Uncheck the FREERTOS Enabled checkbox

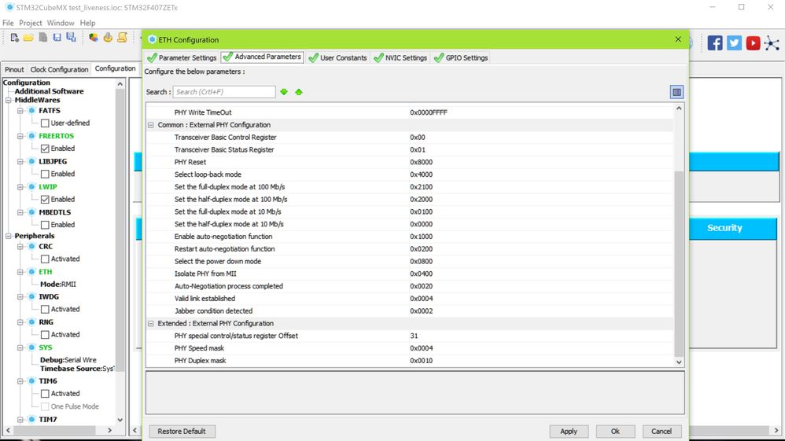click(45, 149)
